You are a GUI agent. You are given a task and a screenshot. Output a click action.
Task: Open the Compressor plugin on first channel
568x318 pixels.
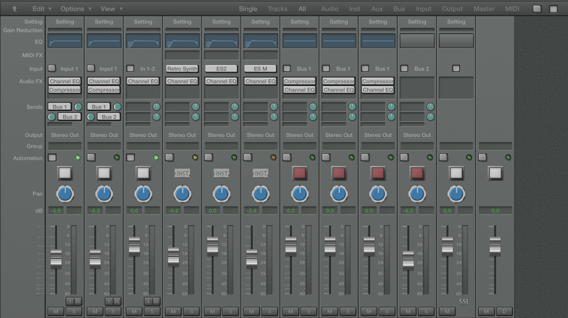pos(65,90)
